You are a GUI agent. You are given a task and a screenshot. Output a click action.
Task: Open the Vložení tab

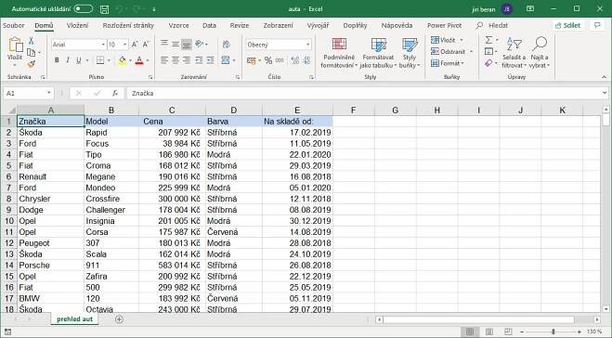tap(77, 25)
